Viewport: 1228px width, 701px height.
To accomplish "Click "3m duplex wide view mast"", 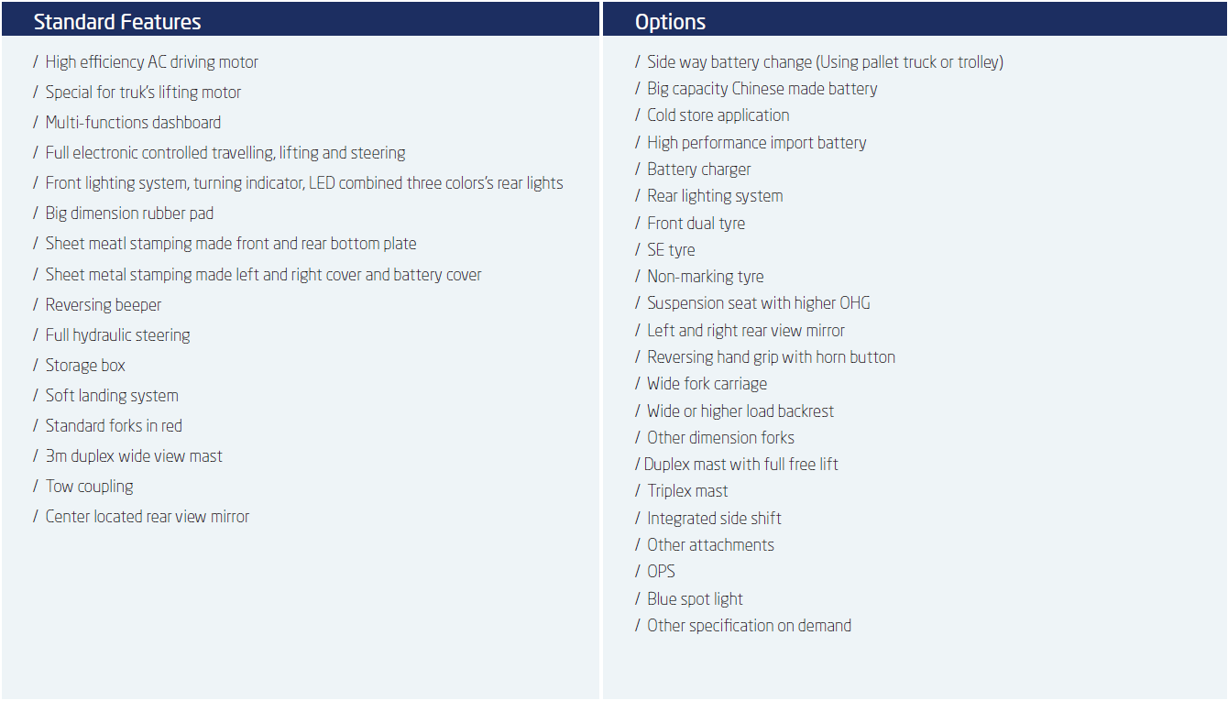I will pos(134,456).
